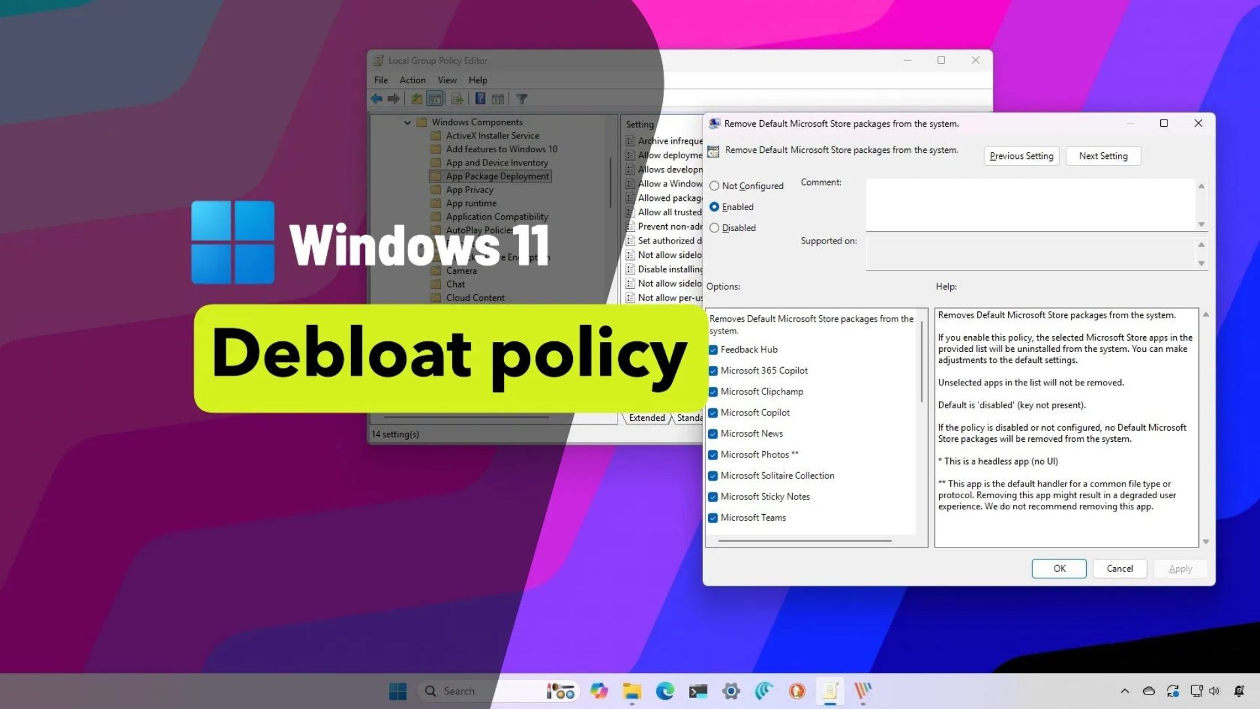
Task: Uncheck the Microsoft Solitaire Collection checkbox
Action: point(713,476)
